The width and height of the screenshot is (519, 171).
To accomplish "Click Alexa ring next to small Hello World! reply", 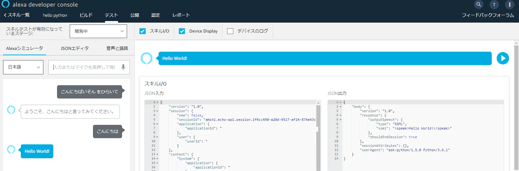I will click(x=11, y=149).
